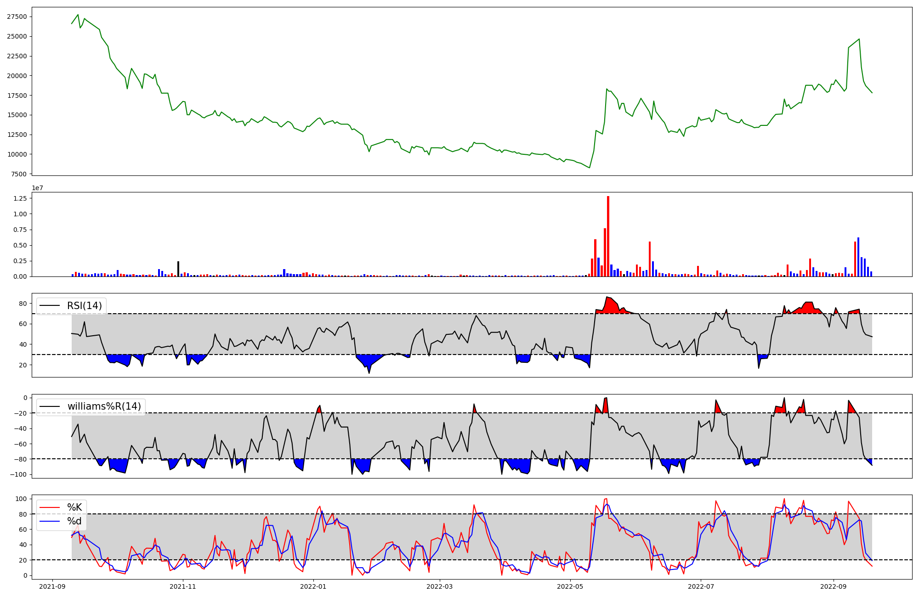Click the 27500 price axis label
919x597 pixels.
[17, 17]
